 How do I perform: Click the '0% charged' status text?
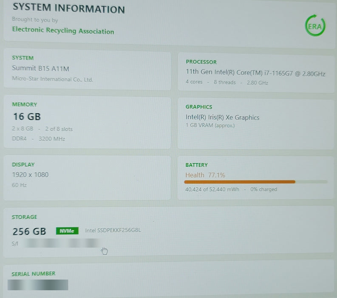point(264,189)
